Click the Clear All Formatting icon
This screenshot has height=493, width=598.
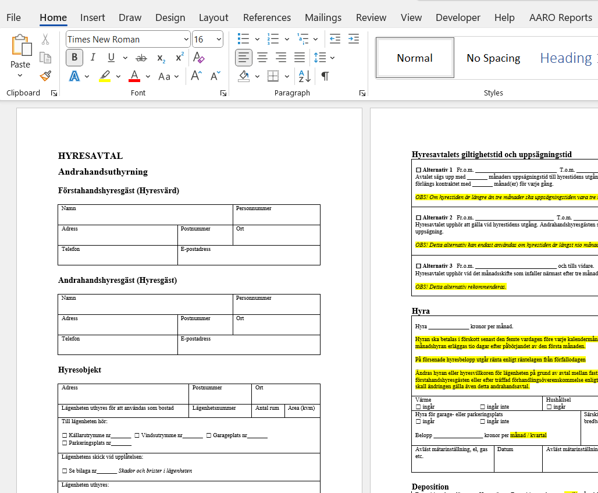[199, 58]
